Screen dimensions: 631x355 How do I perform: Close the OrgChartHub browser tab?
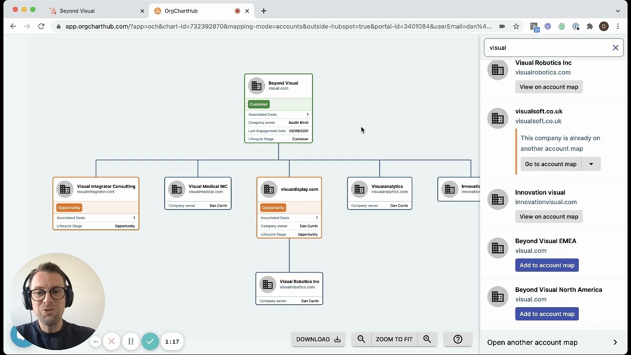point(247,11)
